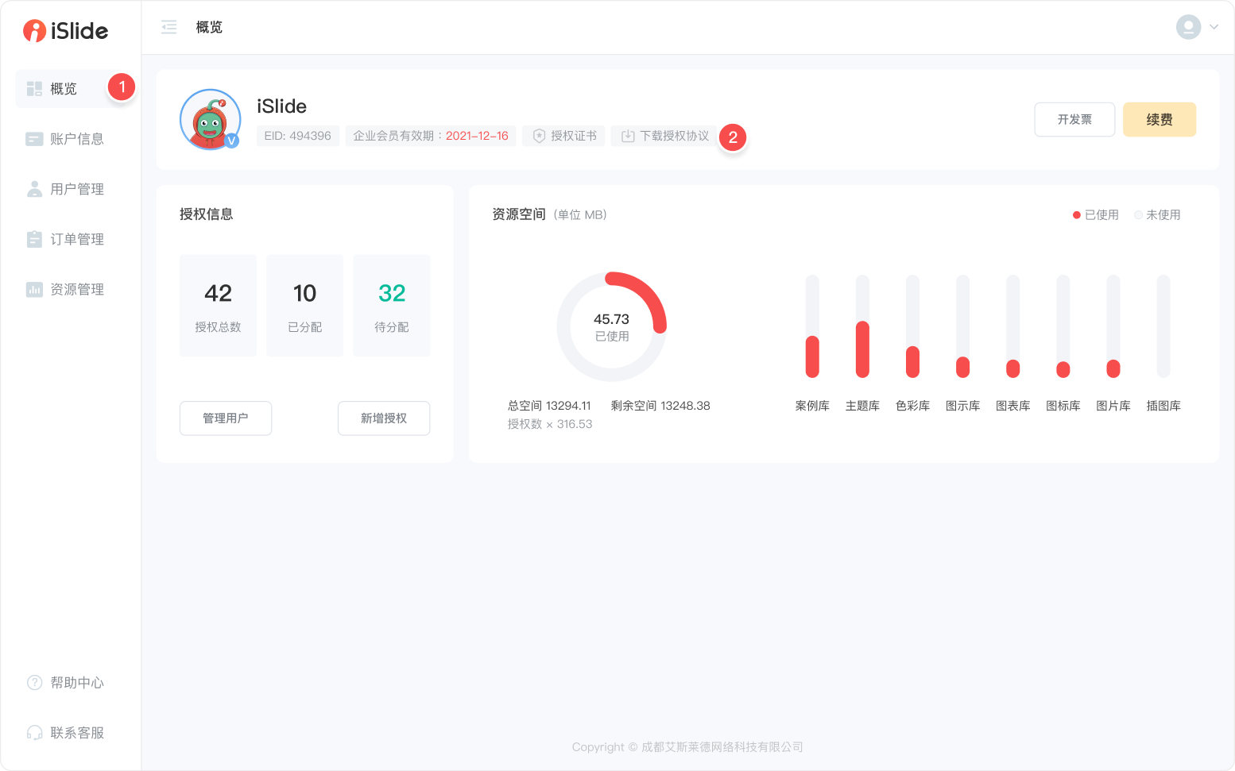The image size is (1235, 771).
Task: Click the iSlide logo in sidebar
Action: coord(65,31)
